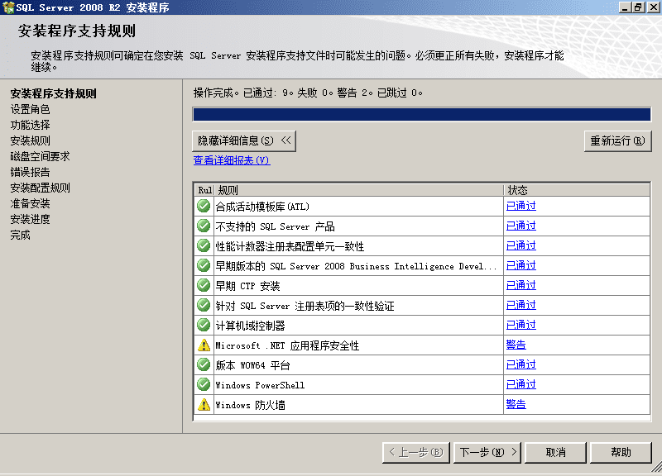Open 已通过 link for 早期 CTP 安装
Screen dimensions: 662x476
click(x=521, y=285)
